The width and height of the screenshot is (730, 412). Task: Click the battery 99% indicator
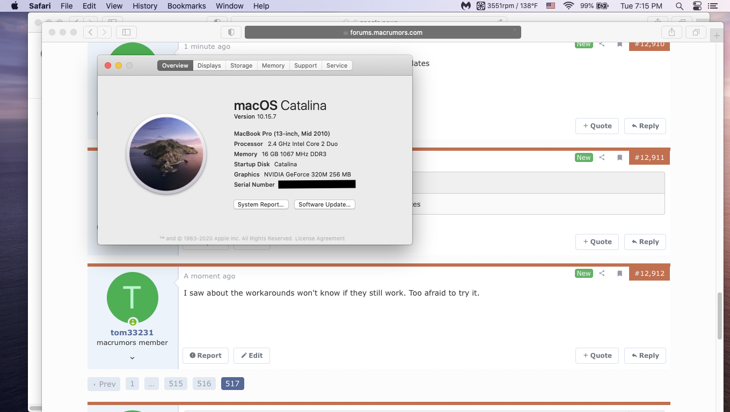tap(594, 6)
